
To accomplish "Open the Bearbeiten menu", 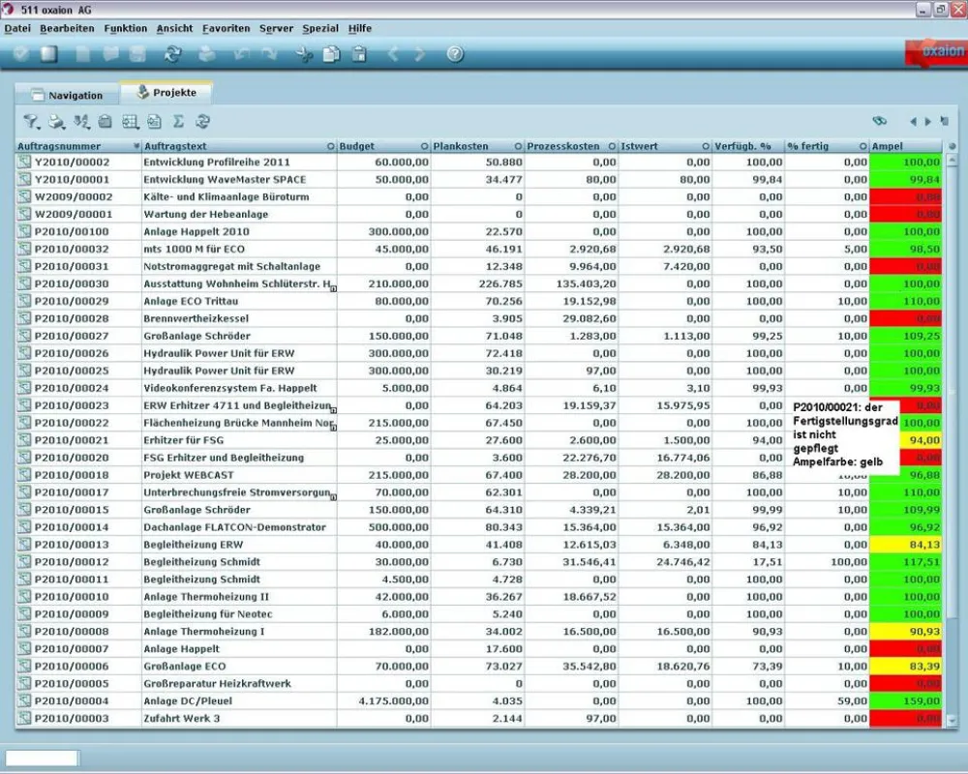I will (x=67, y=28).
